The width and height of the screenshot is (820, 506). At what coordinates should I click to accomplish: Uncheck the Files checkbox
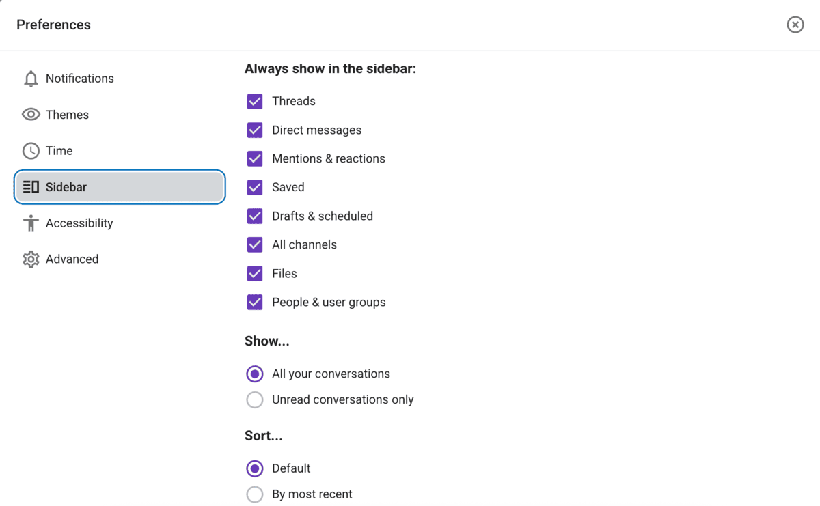254,273
